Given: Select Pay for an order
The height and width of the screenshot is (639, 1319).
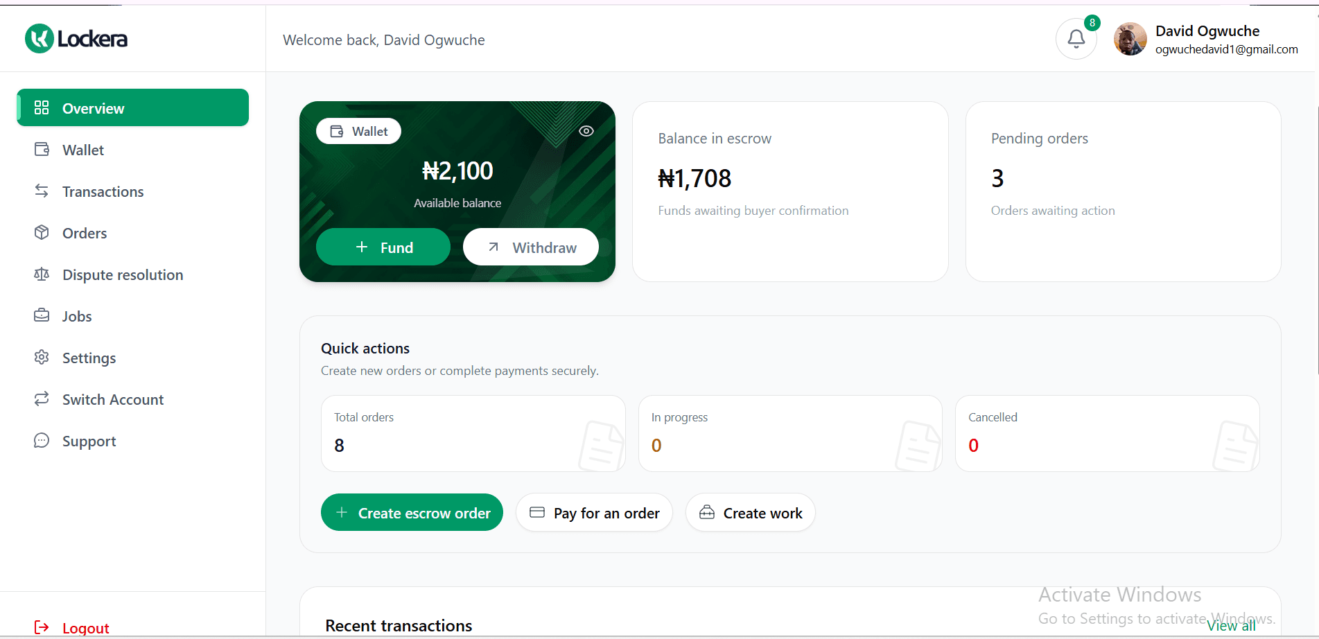Looking at the screenshot, I should 593,512.
